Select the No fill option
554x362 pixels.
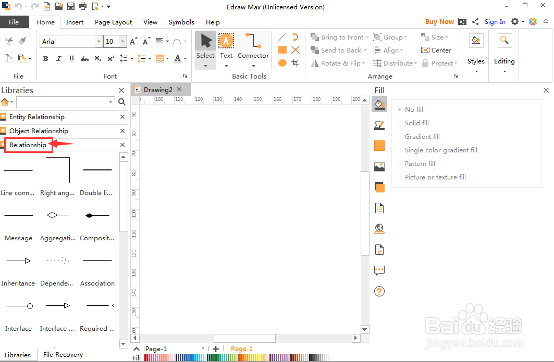410,110
